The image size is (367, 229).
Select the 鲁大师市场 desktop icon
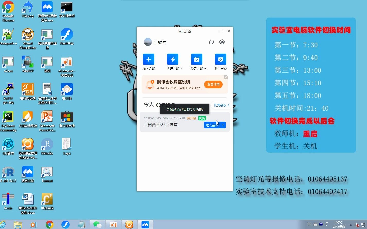[x=67, y=119]
